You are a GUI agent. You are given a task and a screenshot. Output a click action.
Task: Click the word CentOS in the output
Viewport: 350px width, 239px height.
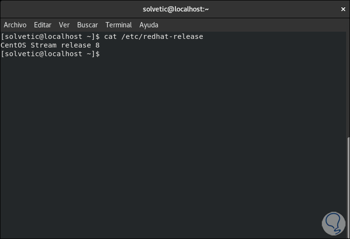pos(12,45)
